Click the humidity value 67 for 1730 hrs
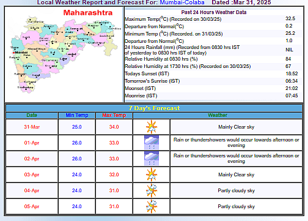308x221 pixels. (x=288, y=66)
